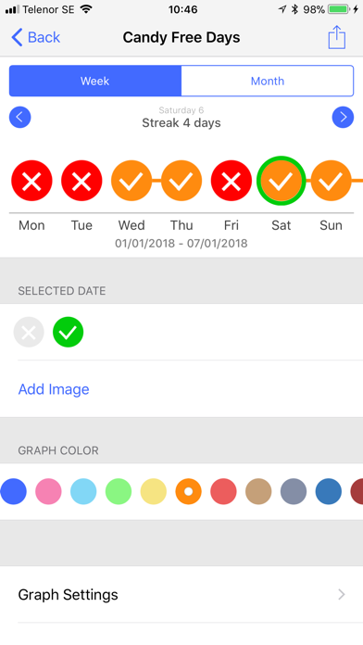
Task: Select Thursday's orange check circle
Action: pyautogui.click(x=181, y=181)
